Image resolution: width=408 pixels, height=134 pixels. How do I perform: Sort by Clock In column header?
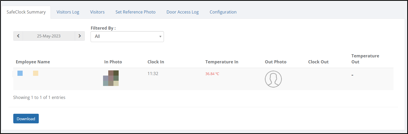[156, 62]
